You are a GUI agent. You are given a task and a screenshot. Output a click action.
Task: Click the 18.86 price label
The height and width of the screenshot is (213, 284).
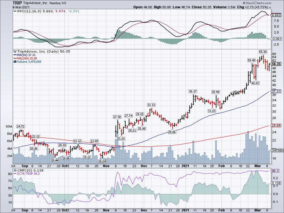point(66,158)
